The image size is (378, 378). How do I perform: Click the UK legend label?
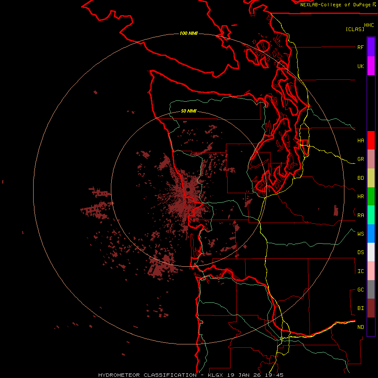[x=360, y=66]
